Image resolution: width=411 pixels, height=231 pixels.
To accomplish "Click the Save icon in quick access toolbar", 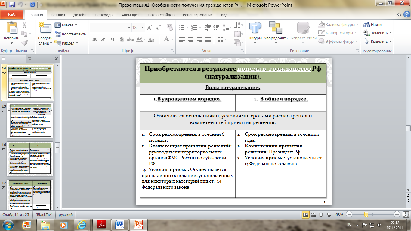I will (12, 5).
